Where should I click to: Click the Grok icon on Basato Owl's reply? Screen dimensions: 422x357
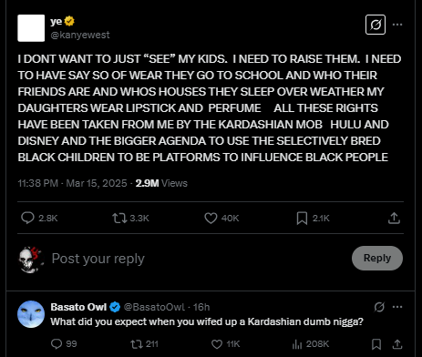(379, 307)
